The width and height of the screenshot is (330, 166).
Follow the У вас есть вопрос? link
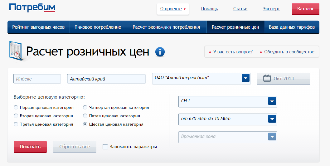click(x=233, y=52)
